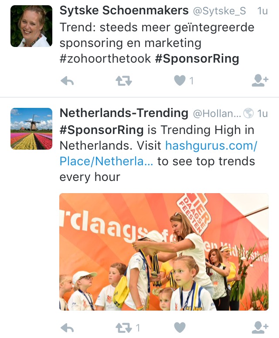Reply to Netherlands-Trending tweet
Screen dimensions: 279x338
click(x=67, y=327)
